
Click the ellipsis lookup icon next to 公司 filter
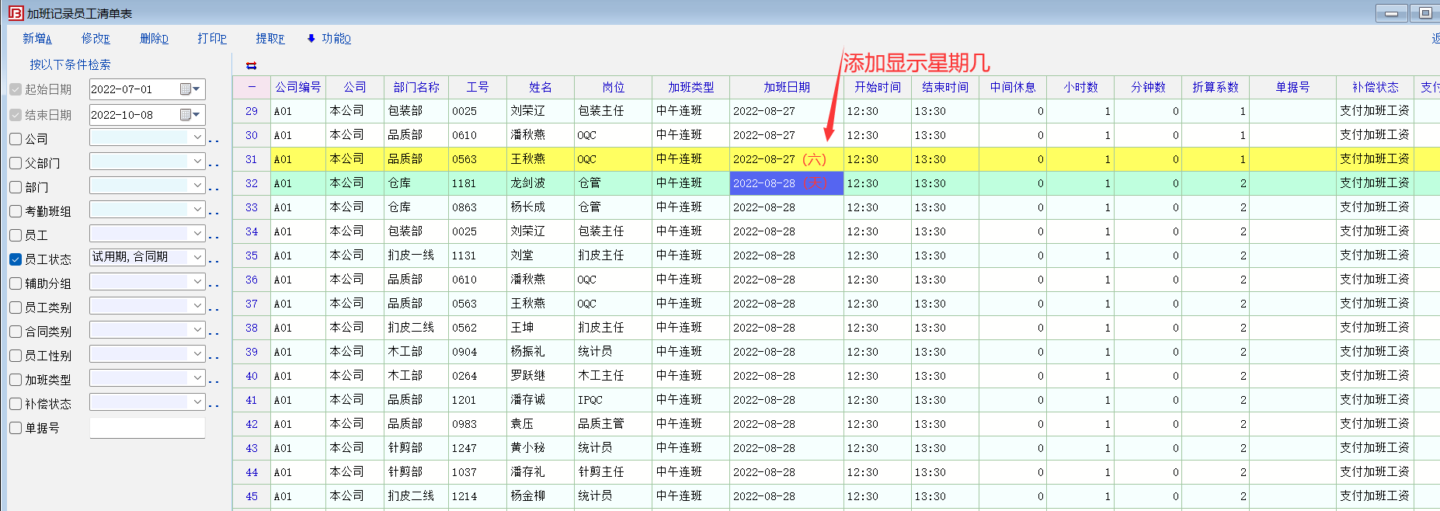[x=214, y=141]
